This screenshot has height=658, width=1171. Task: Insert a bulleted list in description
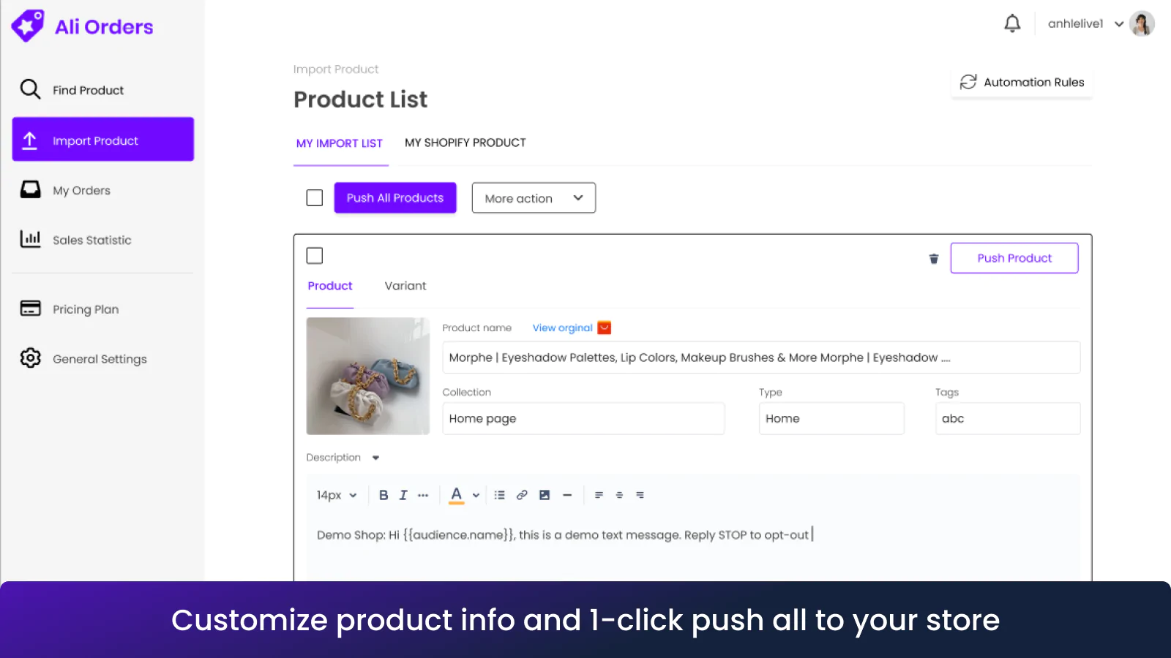point(499,495)
